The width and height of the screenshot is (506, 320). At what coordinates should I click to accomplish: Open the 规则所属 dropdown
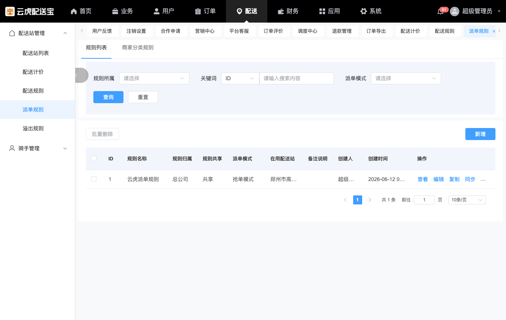pyautogui.click(x=154, y=78)
